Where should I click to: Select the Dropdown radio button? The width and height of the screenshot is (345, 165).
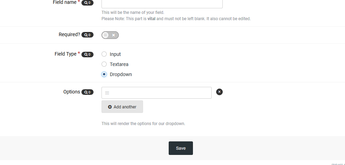tap(104, 74)
